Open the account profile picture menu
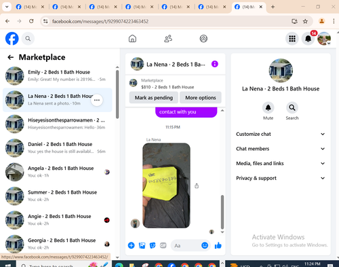339x267 pixels. tap(324, 39)
